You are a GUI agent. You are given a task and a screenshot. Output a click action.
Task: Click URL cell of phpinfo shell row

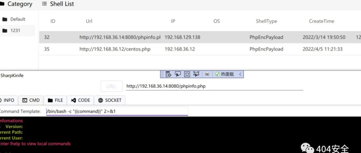coord(120,37)
